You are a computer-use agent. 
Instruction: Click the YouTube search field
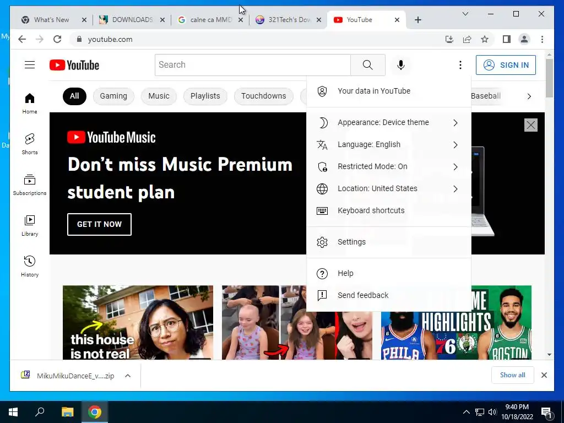click(x=252, y=65)
